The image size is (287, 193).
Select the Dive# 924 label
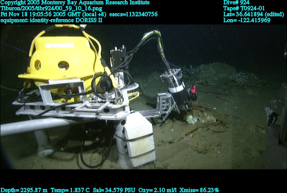(236, 2)
